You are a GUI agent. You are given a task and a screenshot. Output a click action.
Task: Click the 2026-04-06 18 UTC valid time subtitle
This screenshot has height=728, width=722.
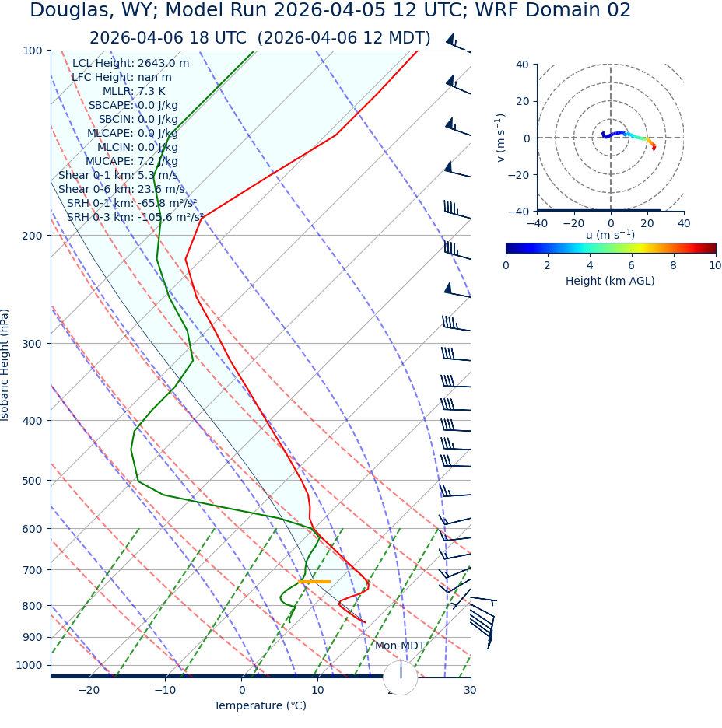click(260, 38)
